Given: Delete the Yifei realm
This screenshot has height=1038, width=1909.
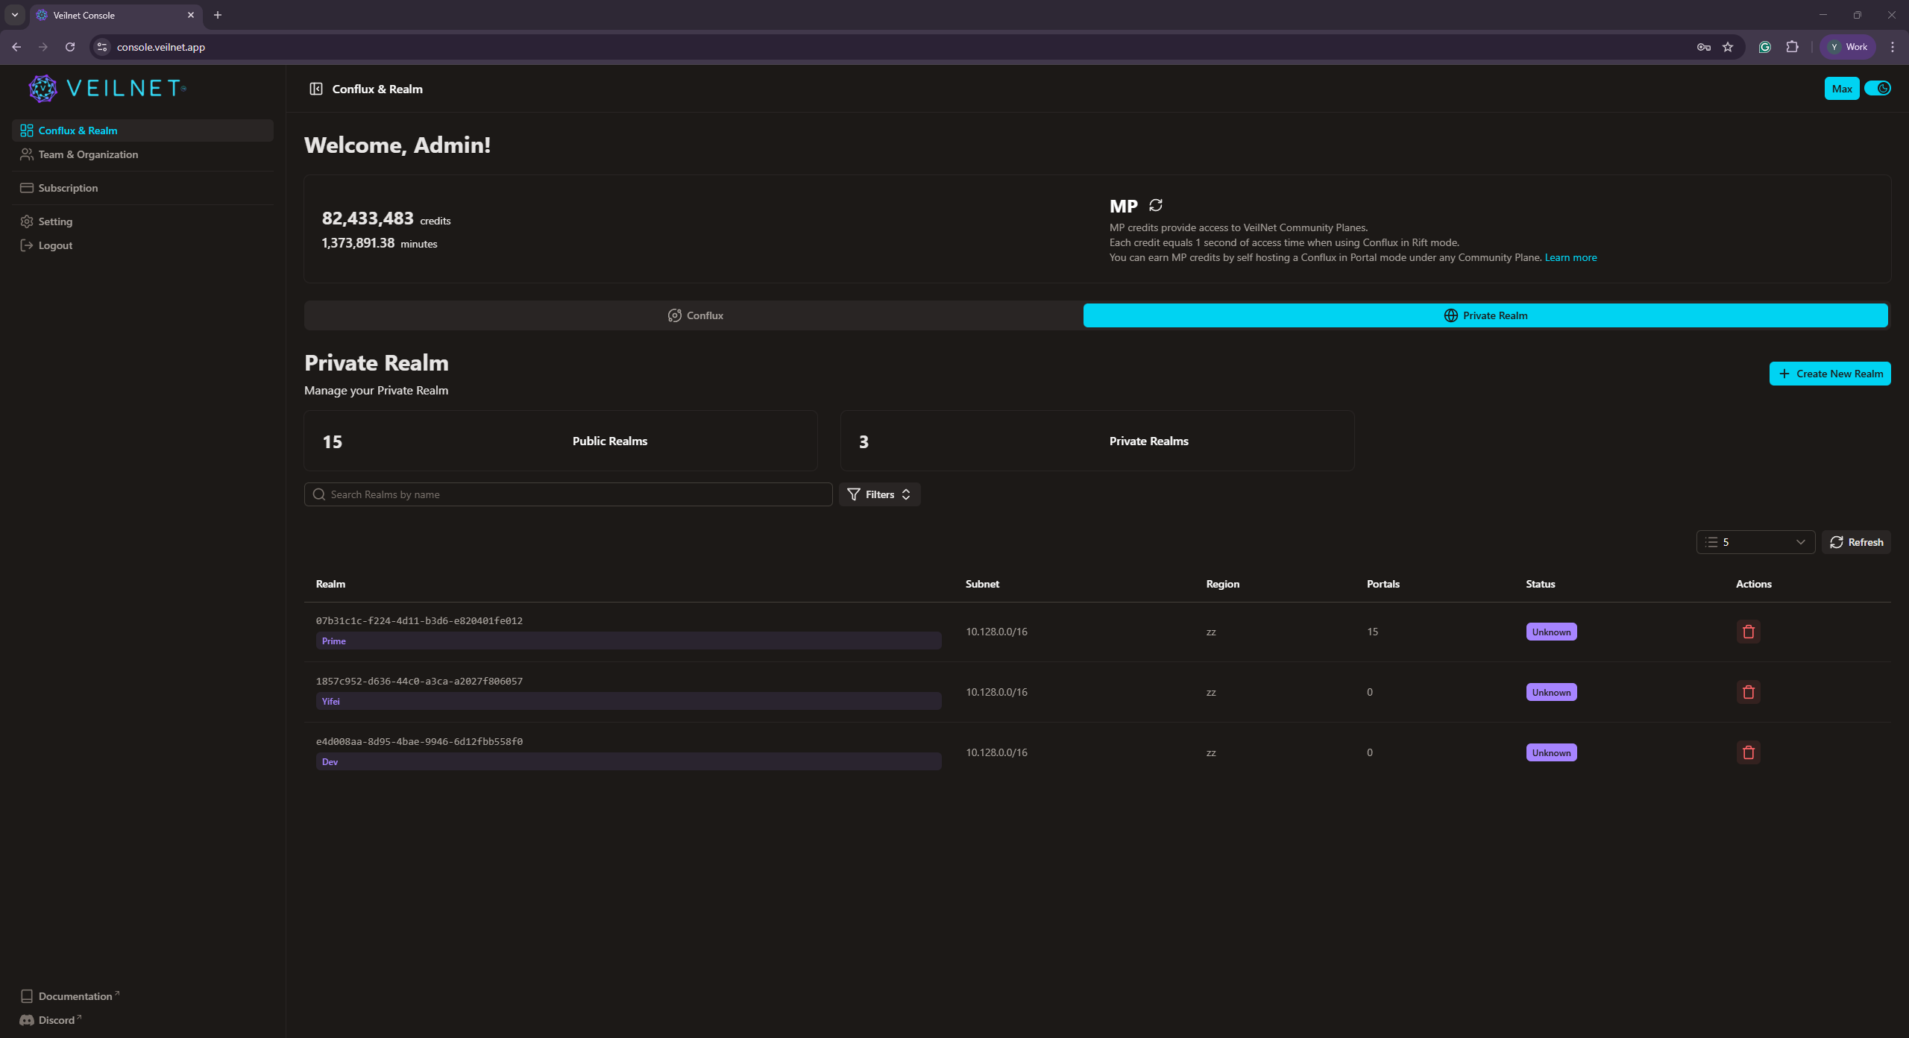Looking at the screenshot, I should coord(1748,692).
